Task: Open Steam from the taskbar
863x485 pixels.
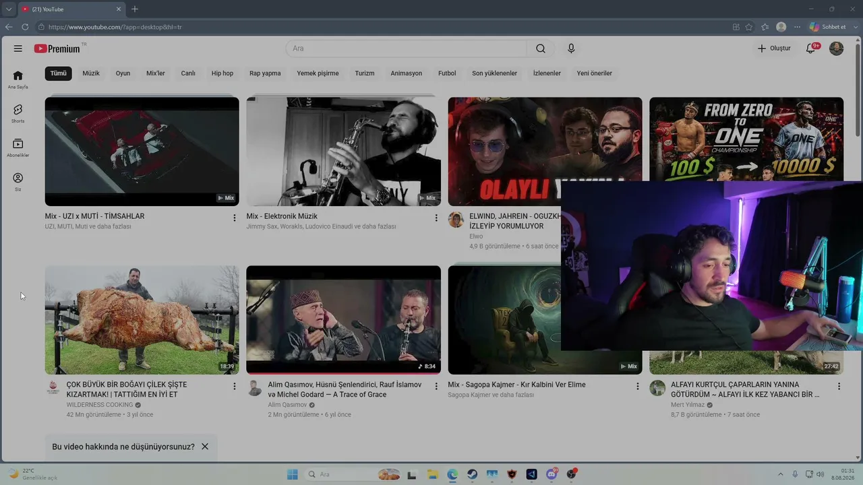Action: 472,474
